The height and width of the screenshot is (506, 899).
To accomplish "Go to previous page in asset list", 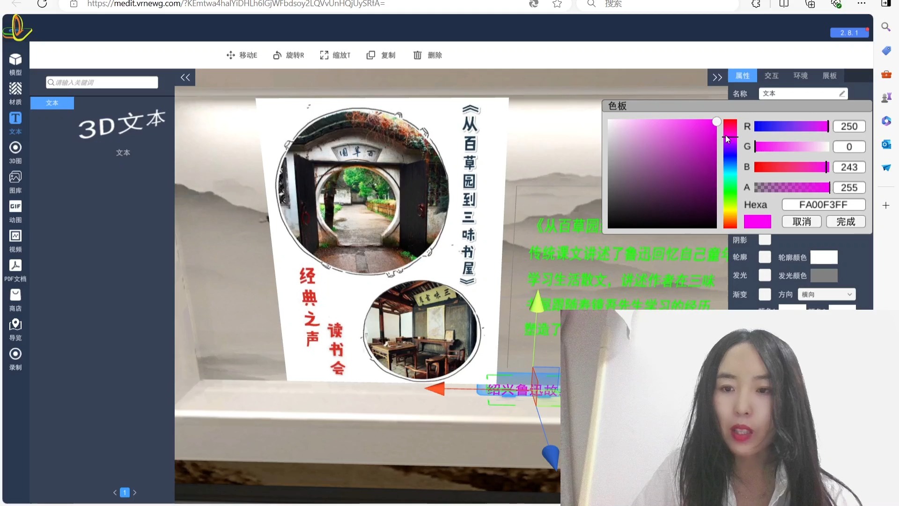I will point(115,492).
